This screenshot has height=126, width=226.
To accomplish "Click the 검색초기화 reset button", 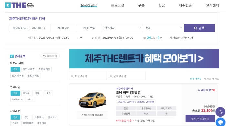I will (x=50, y=56).
